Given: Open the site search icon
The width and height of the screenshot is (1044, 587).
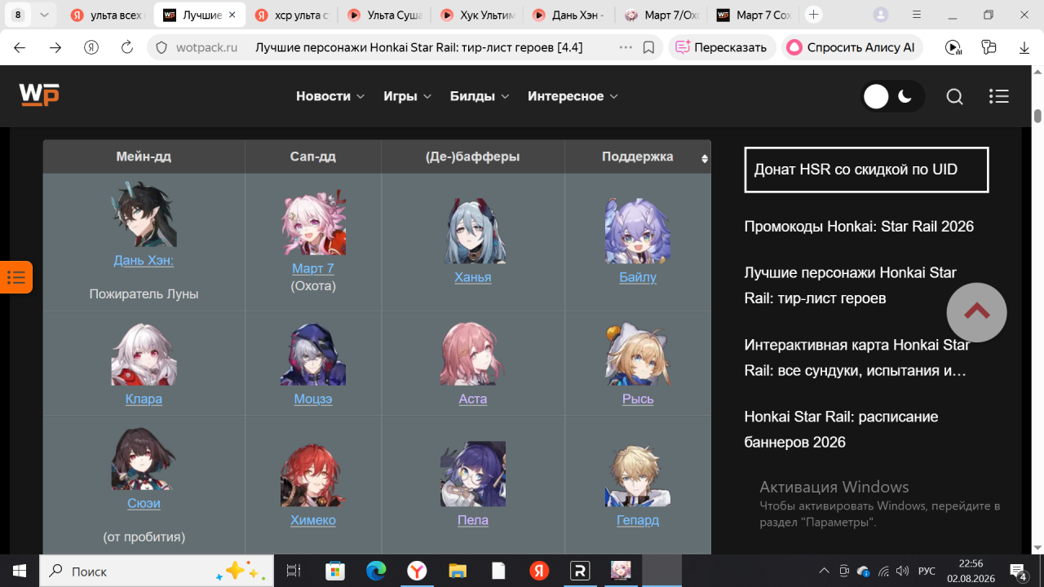Looking at the screenshot, I should click(x=954, y=96).
